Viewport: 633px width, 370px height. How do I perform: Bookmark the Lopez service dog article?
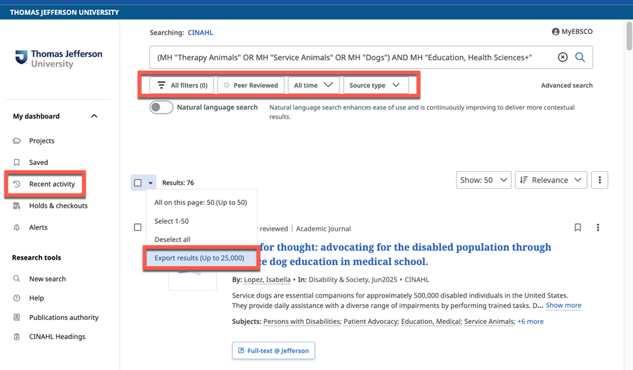point(578,227)
